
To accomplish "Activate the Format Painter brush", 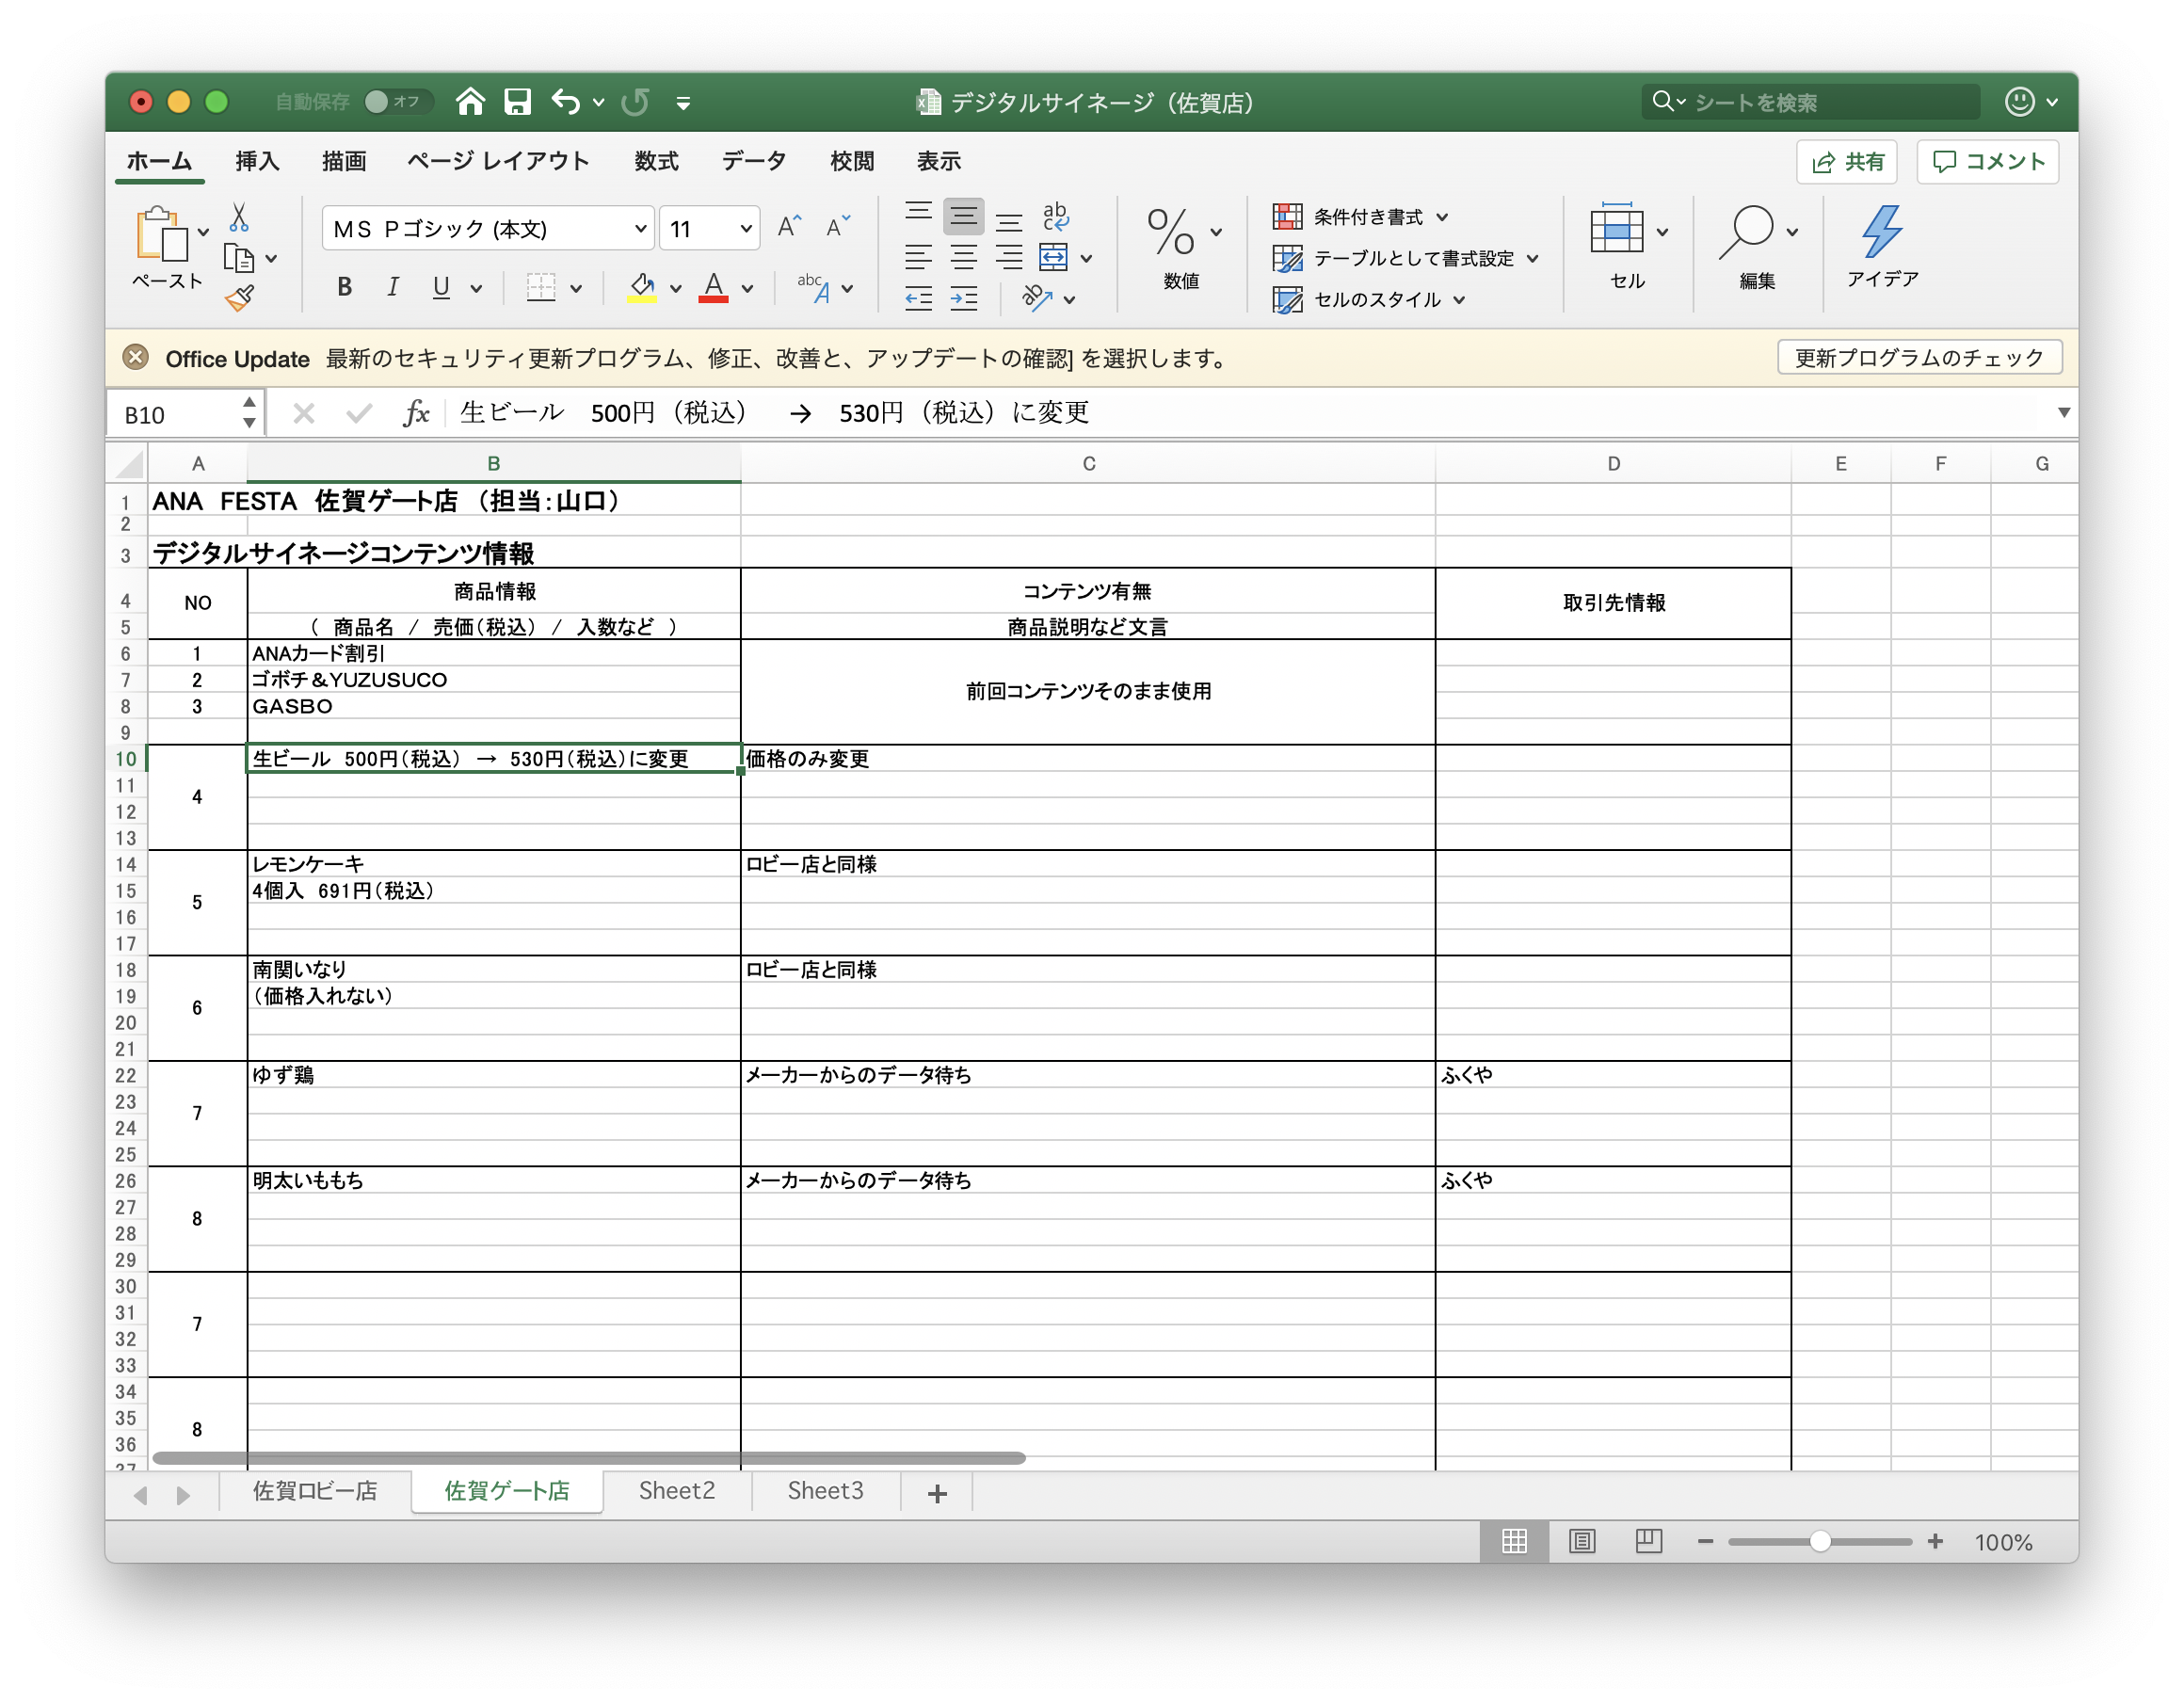I will 239,298.
